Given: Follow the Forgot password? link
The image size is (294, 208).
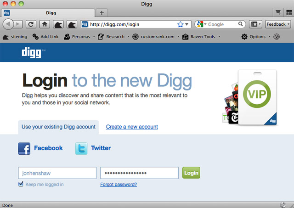Looking at the screenshot, I should click(119, 185).
